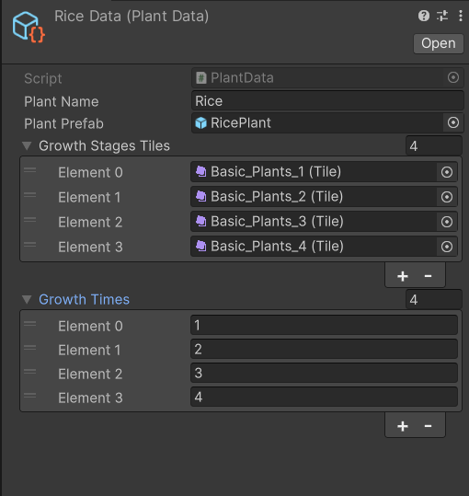Click the object picker for Script field
Image resolution: width=469 pixels, height=496 pixels.
click(453, 77)
